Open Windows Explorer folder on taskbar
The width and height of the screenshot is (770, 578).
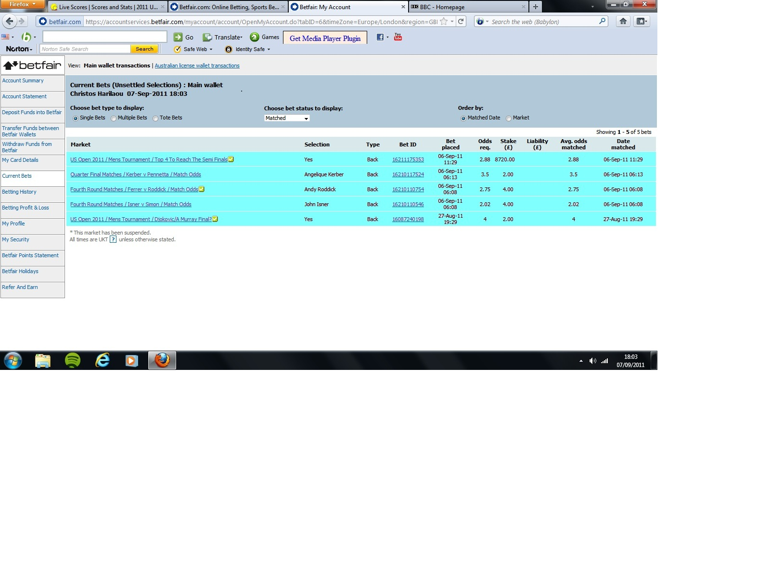tap(43, 360)
